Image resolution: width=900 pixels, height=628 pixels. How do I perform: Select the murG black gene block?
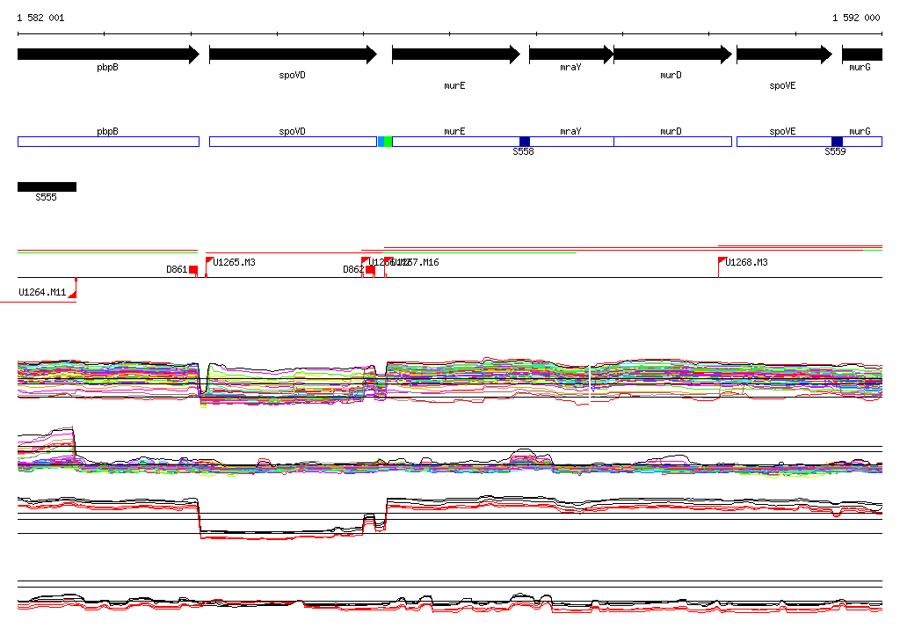point(862,55)
